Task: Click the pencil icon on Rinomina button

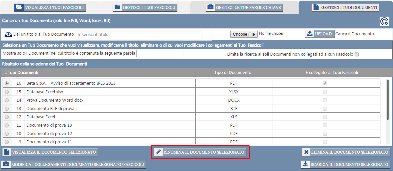Action: 159,152
